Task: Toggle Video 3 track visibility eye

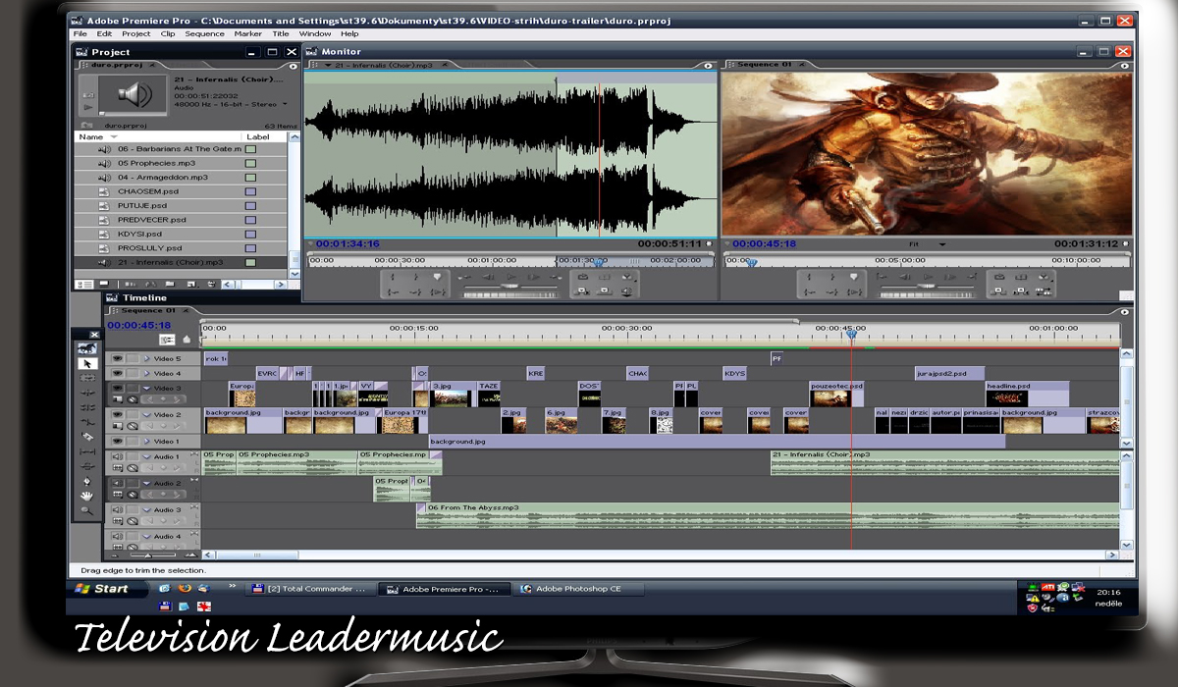Action: pos(118,389)
